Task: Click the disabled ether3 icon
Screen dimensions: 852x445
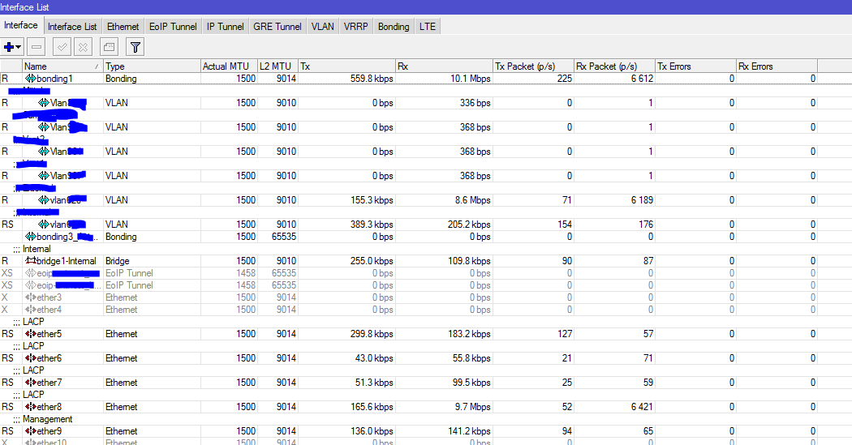Action: tap(31, 297)
